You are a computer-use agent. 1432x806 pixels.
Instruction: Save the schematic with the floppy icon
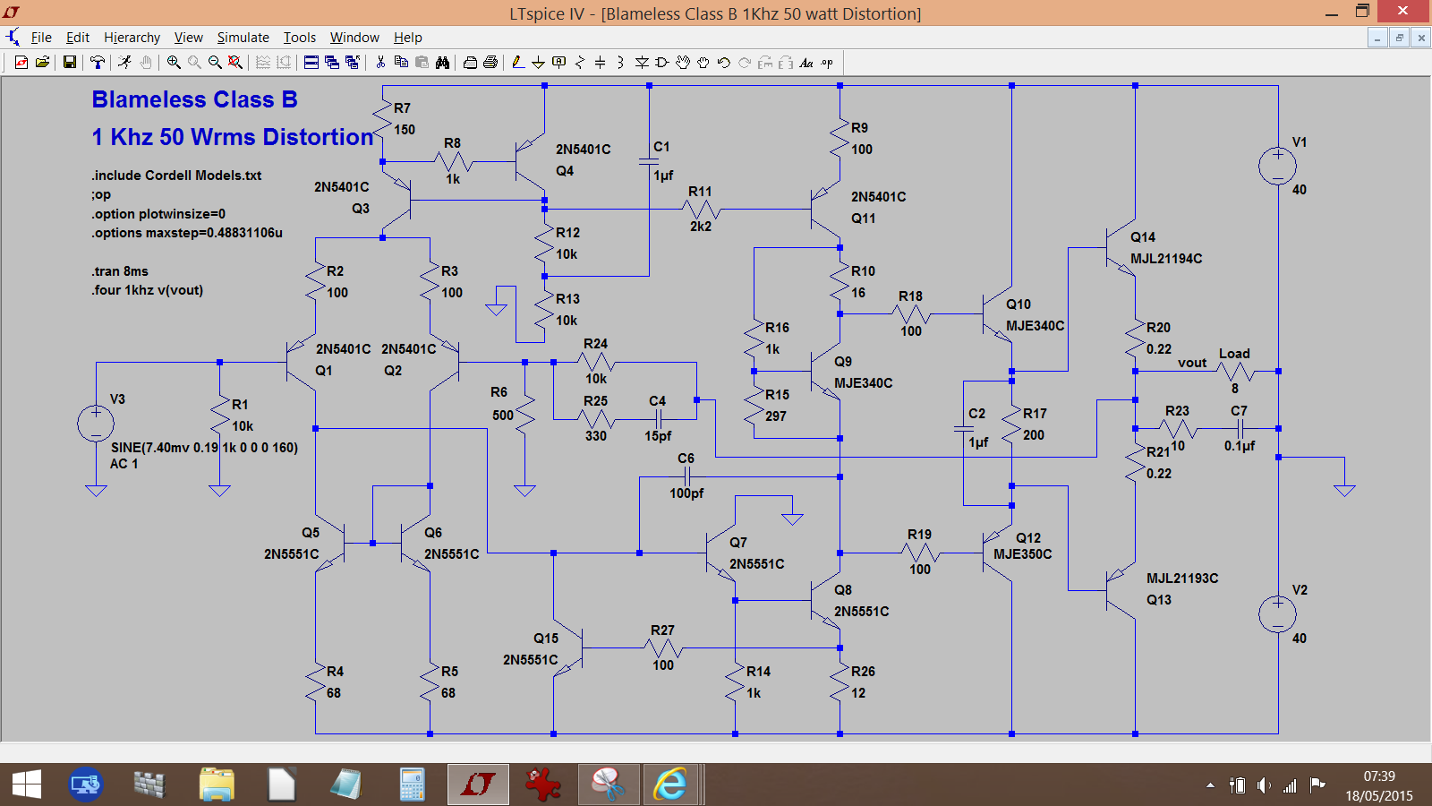pos(69,63)
